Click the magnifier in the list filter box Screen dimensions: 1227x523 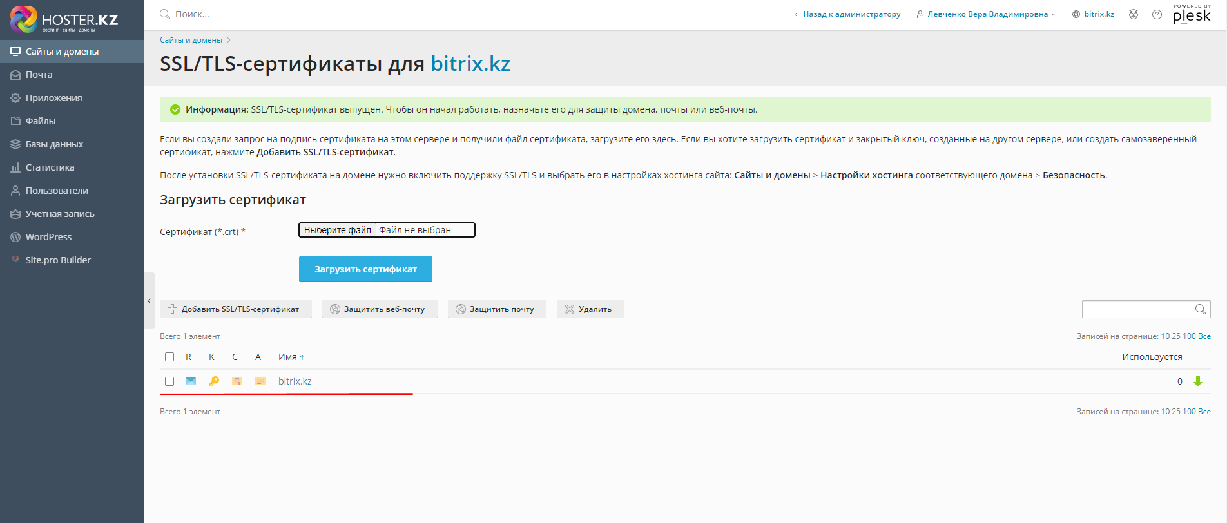[1200, 309]
